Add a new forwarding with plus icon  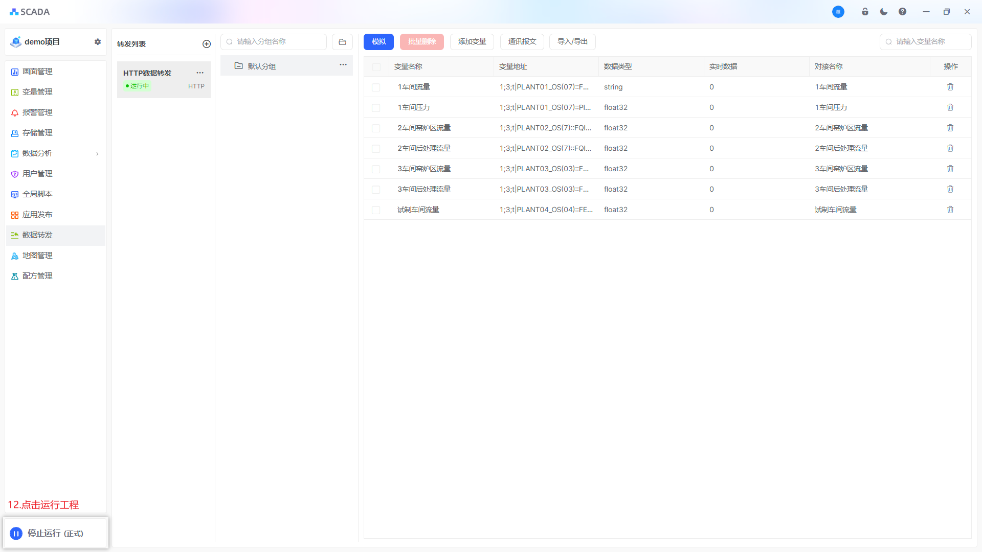click(x=207, y=44)
